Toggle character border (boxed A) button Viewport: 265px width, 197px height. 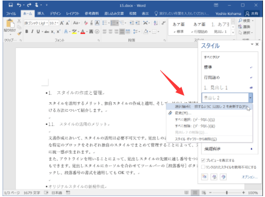click(x=97, y=23)
